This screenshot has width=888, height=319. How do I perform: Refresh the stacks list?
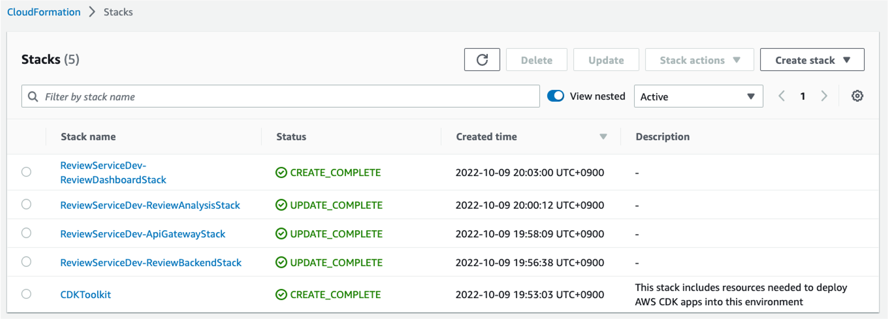[482, 60]
